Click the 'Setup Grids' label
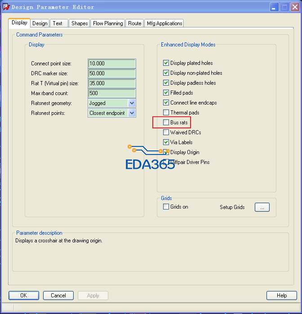This screenshot has height=314, width=302. pos(232,207)
